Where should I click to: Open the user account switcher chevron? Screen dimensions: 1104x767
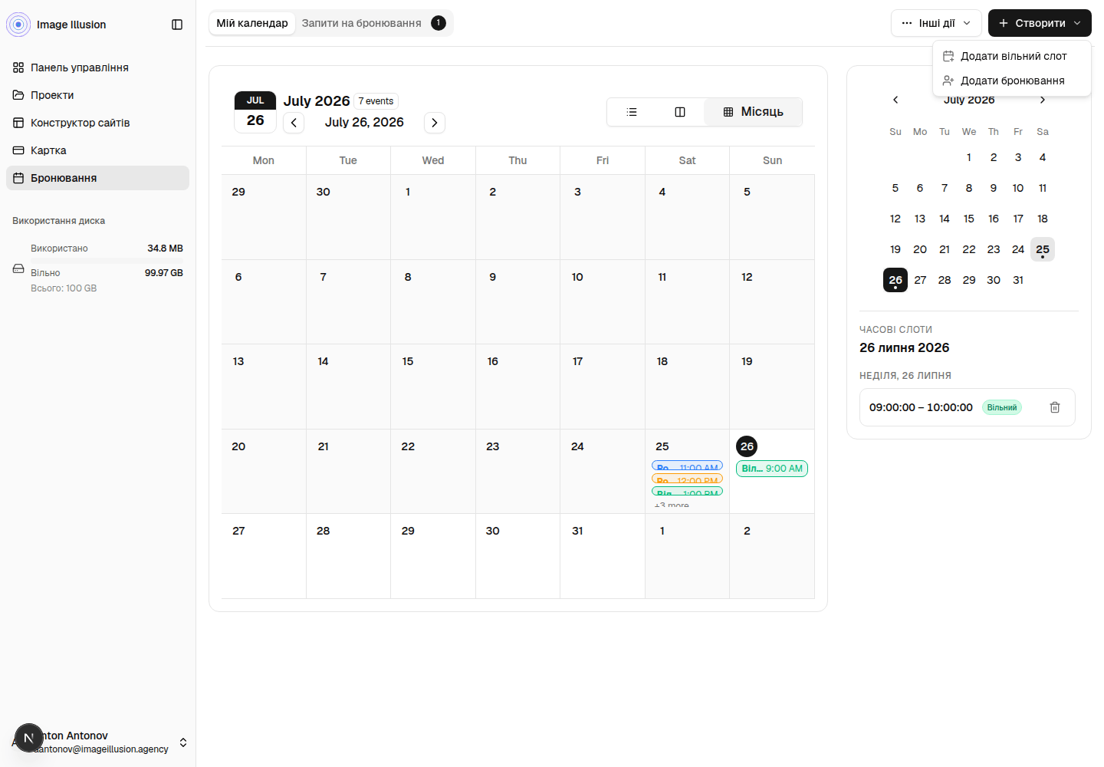(183, 742)
